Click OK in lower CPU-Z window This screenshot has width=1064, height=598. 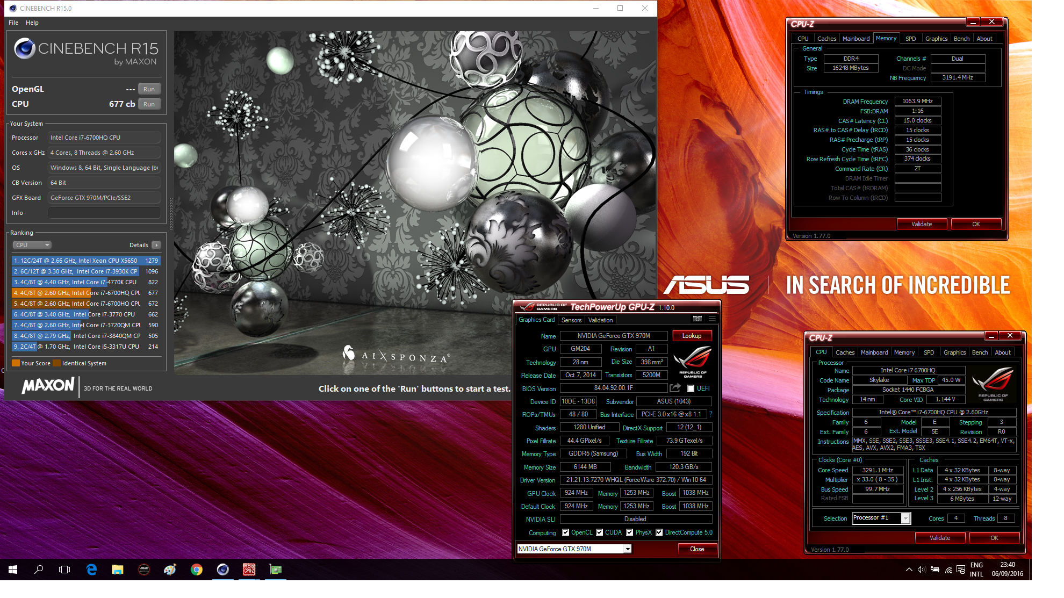click(994, 538)
